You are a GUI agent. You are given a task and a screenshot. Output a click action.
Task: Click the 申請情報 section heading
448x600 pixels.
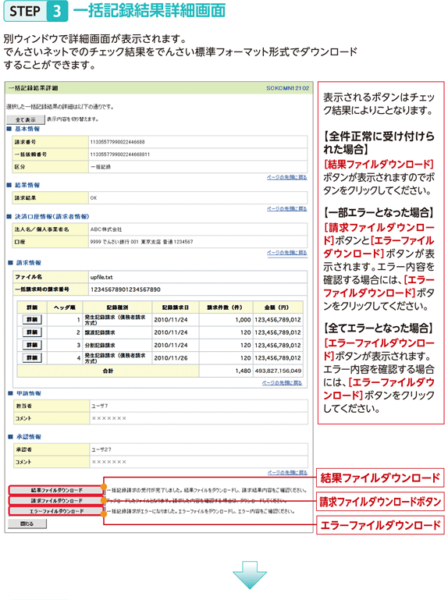pyautogui.click(x=28, y=393)
